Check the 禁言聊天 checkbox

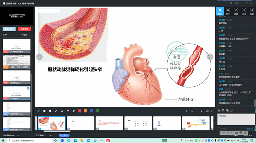(x=219, y=129)
